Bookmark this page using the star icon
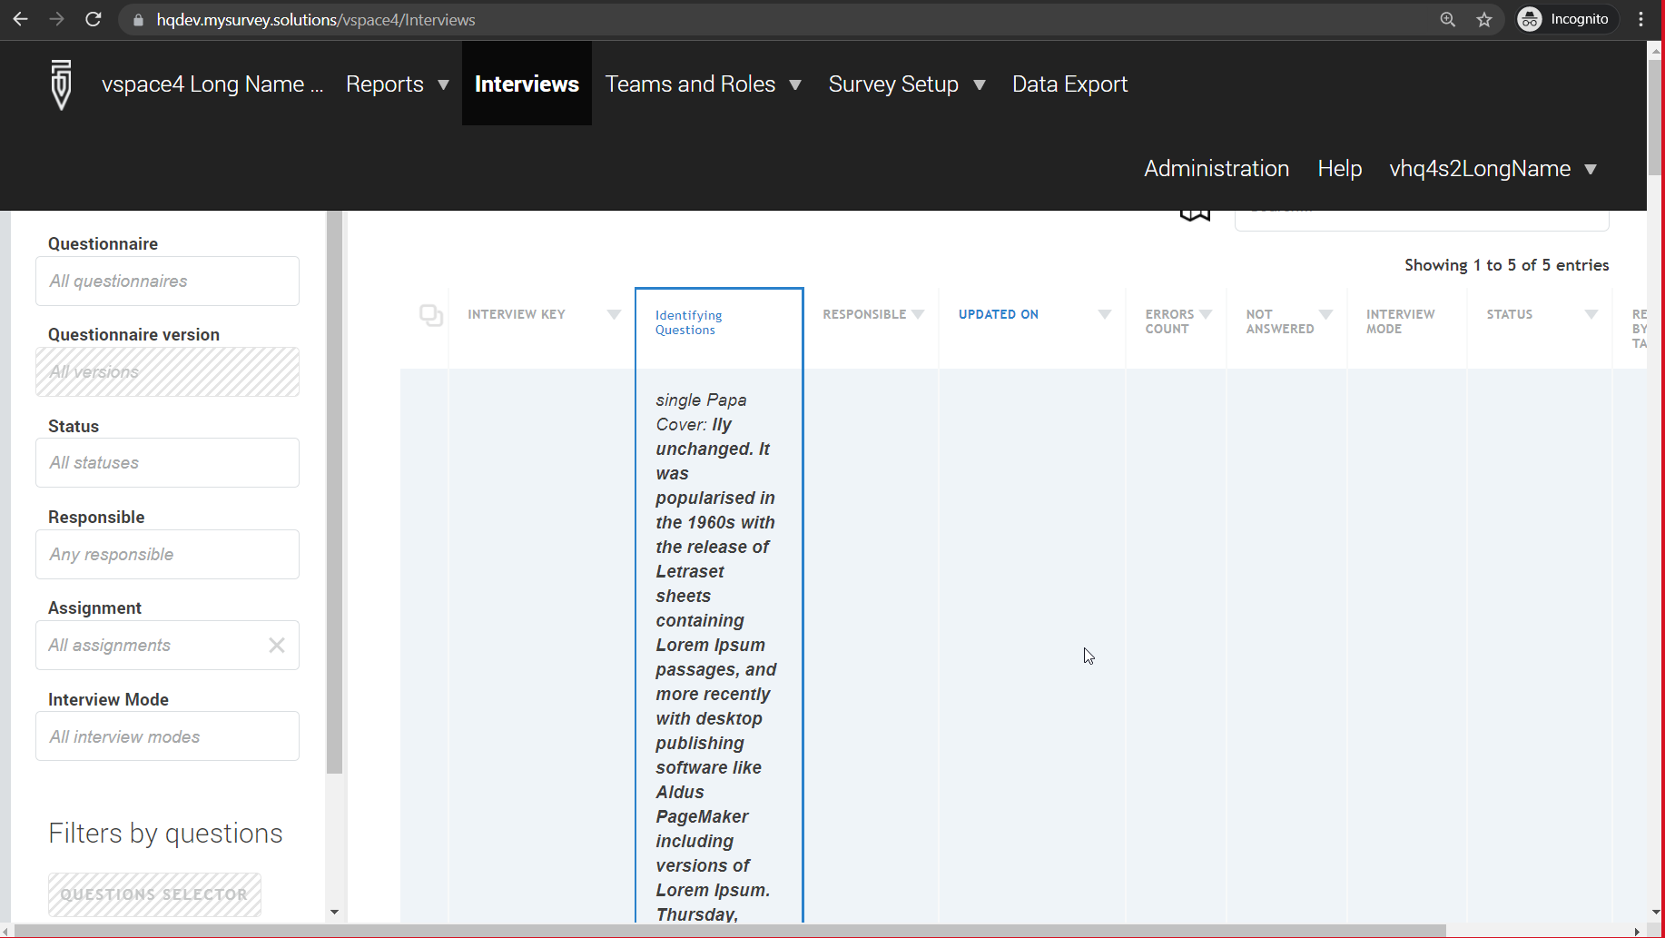Screen dimensions: 1665x938 click(x=1484, y=19)
